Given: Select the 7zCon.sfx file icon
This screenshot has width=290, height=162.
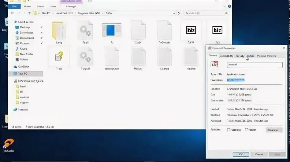Looking at the screenshot, I should click(x=164, y=30).
